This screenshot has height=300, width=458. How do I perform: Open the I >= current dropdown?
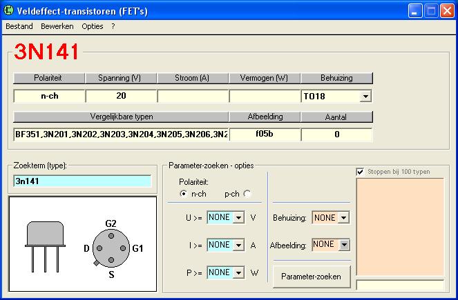coord(238,246)
